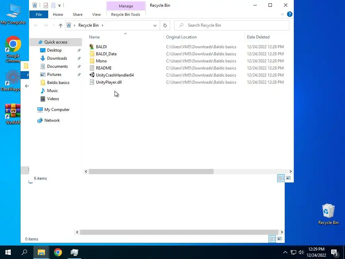Open Downloads in the navigation pane

(x=57, y=58)
